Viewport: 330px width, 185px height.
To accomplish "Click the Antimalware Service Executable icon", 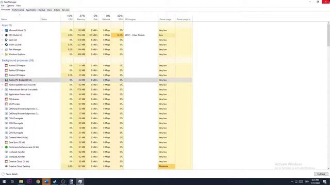I will coord(6,89).
